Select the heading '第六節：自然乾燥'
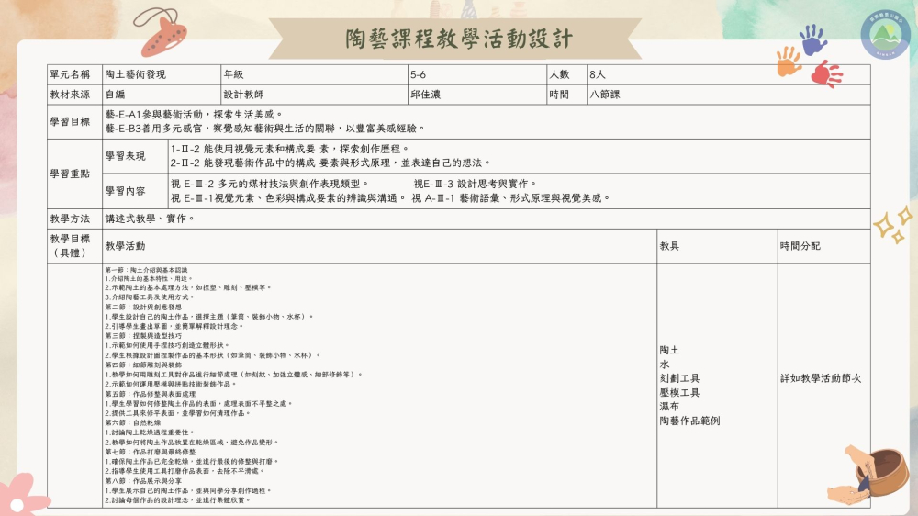 [x=133, y=422]
